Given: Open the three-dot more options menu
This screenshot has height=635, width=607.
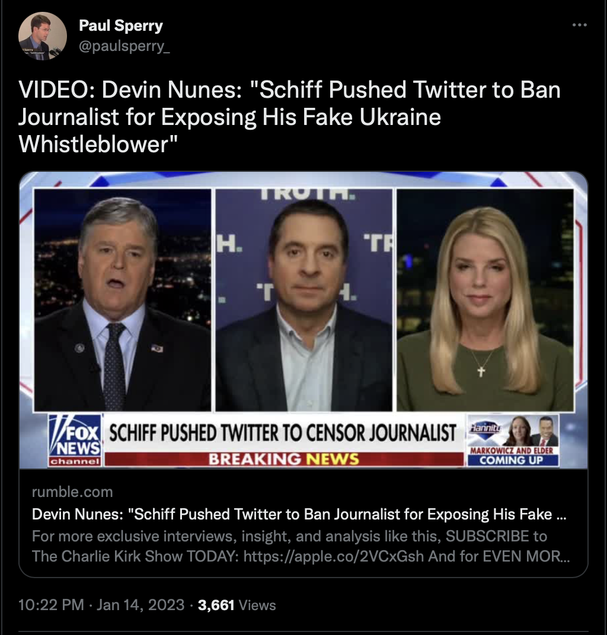Looking at the screenshot, I should tap(580, 25).
